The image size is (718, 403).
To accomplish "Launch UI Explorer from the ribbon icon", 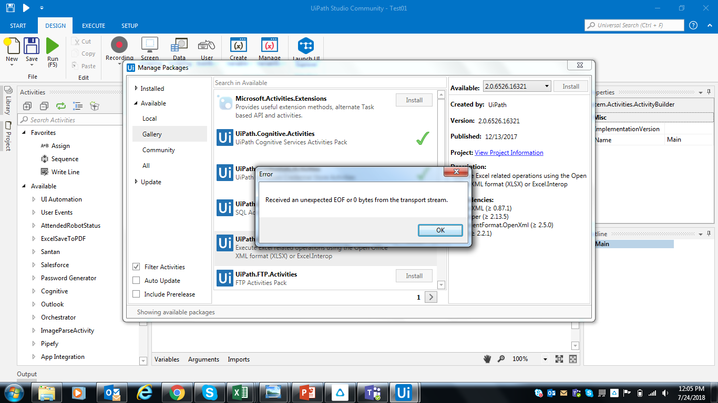I will (x=306, y=45).
